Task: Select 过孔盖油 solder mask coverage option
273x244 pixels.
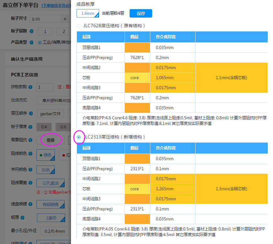Action: pos(51,183)
